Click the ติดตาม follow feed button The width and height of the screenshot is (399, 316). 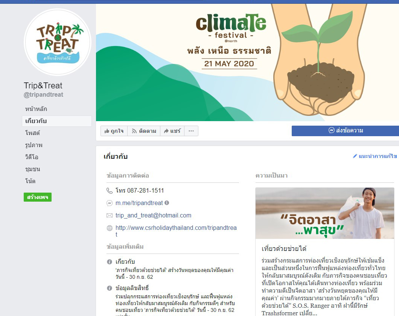(144, 131)
